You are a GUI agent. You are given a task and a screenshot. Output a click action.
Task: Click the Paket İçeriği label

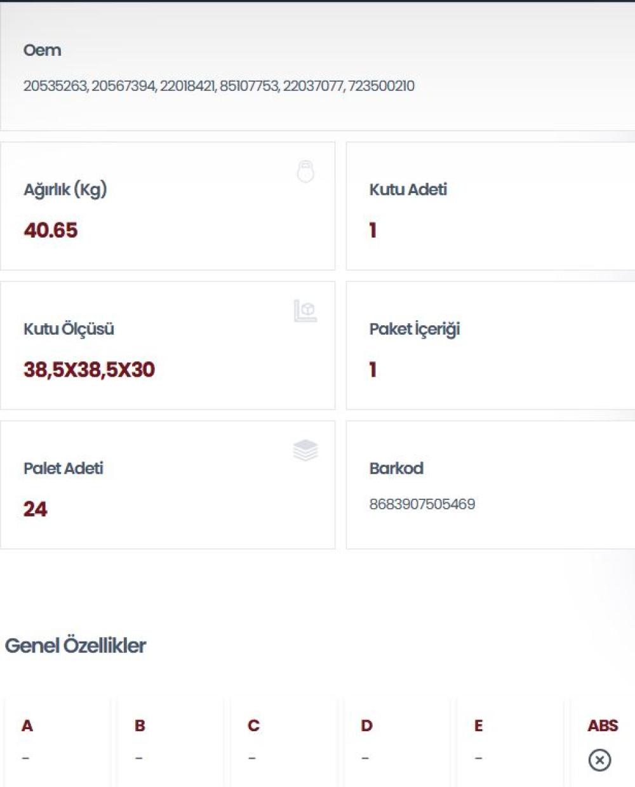coord(414,329)
